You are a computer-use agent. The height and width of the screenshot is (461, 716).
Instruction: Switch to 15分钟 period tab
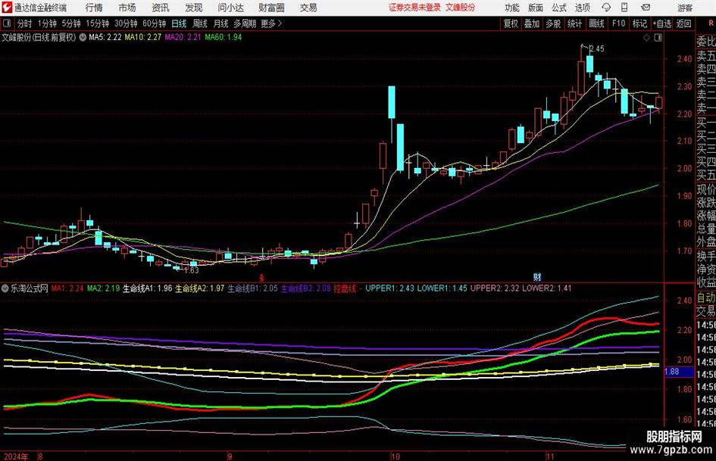click(98, 23)
